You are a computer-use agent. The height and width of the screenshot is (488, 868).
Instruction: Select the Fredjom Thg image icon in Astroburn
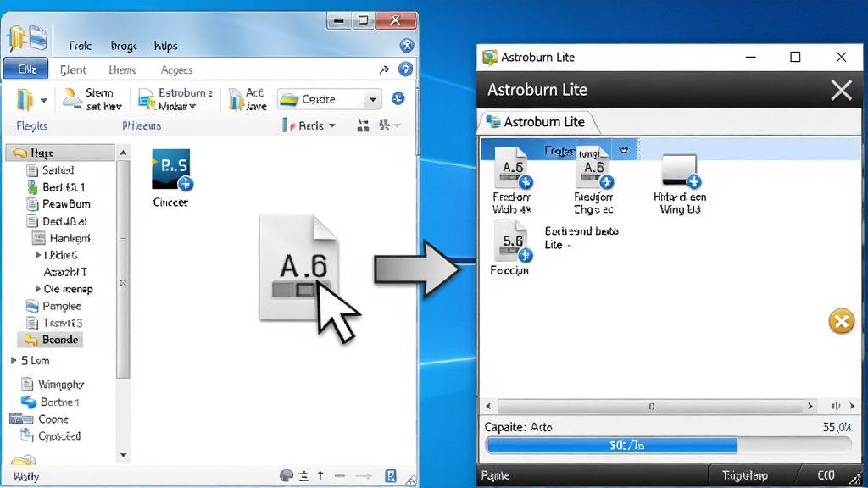click(x=594, y=167)
